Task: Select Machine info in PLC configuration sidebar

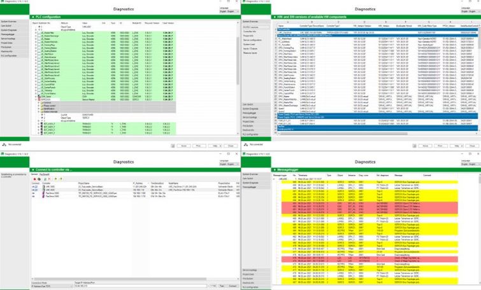Action: point(8,52)
